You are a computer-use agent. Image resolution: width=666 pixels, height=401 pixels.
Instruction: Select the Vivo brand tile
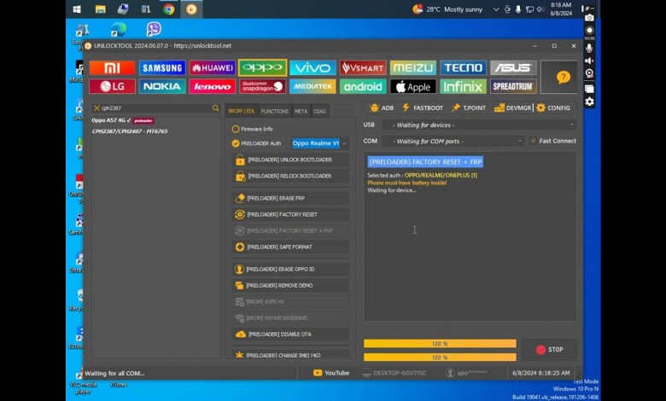tap(313, 68)
